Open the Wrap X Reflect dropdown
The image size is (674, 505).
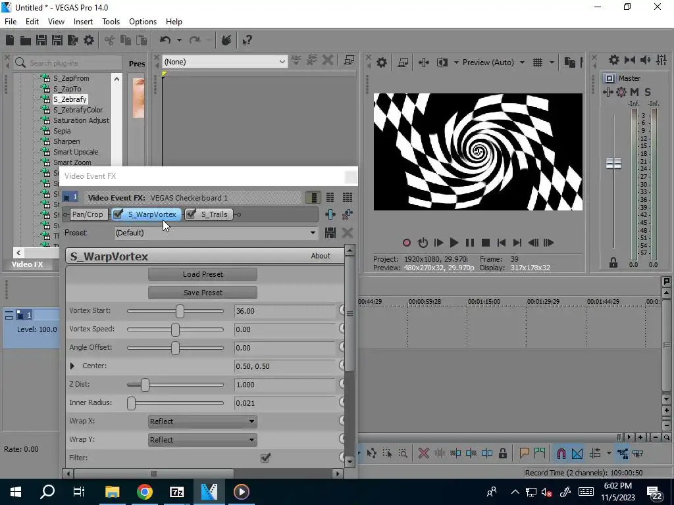coord(203,421)
